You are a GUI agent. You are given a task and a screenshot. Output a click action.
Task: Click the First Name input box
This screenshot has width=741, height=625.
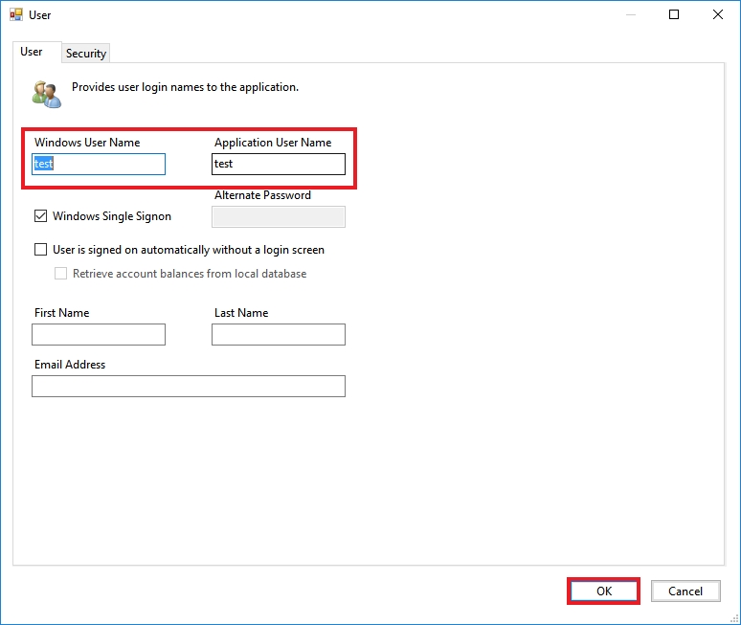click(99, 334)
